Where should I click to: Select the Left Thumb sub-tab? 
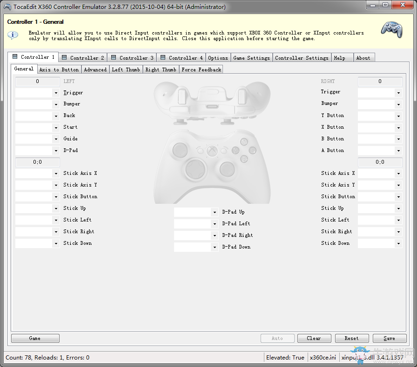[126, 69]
